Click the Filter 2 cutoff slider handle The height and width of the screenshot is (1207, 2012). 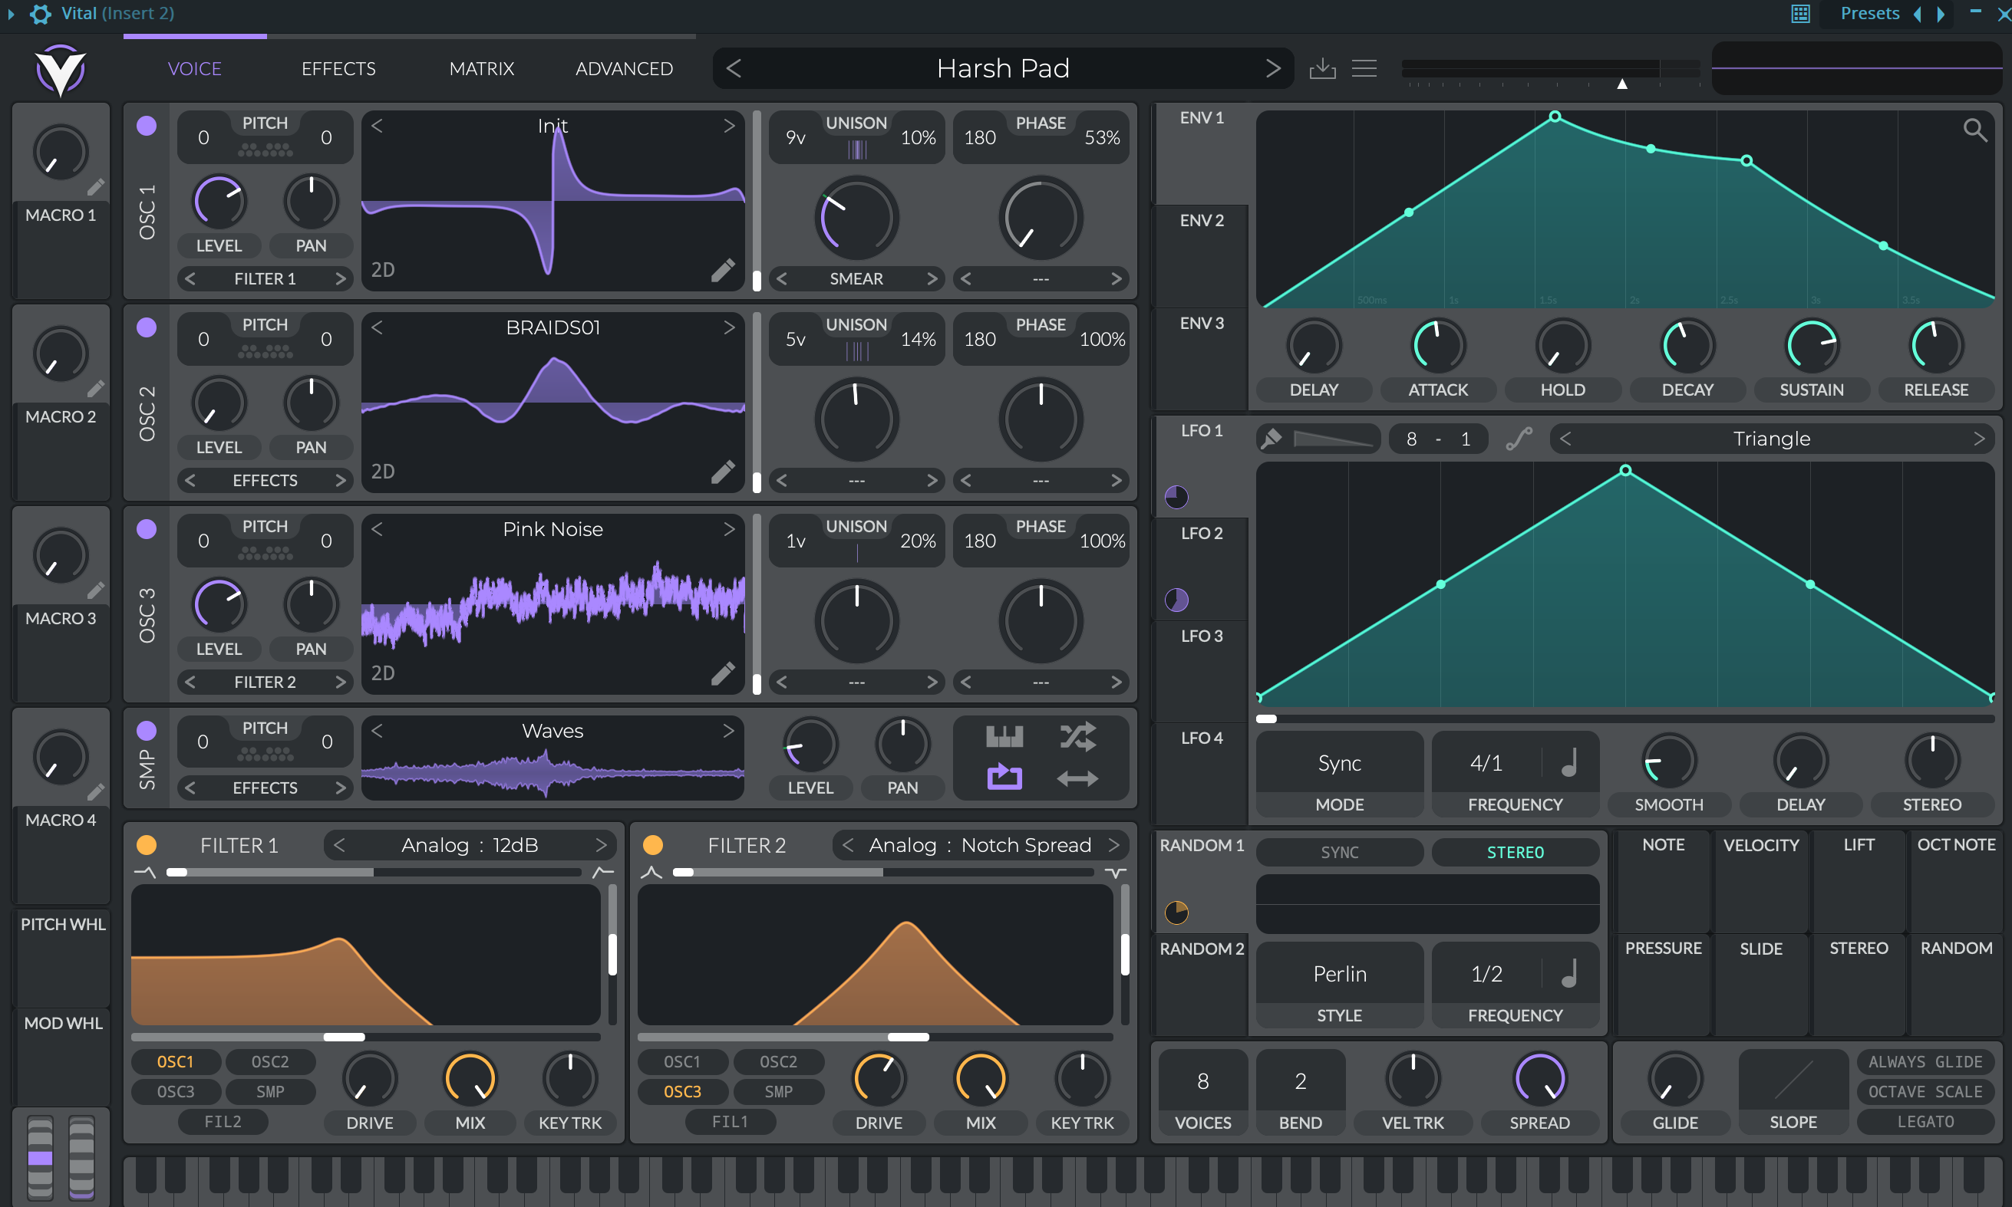click(x=909, y=1037)
